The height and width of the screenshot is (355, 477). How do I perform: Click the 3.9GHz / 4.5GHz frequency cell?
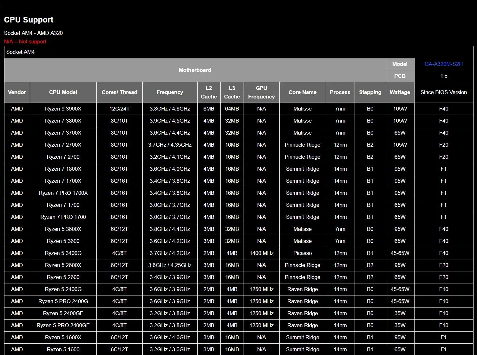(170, 121)
